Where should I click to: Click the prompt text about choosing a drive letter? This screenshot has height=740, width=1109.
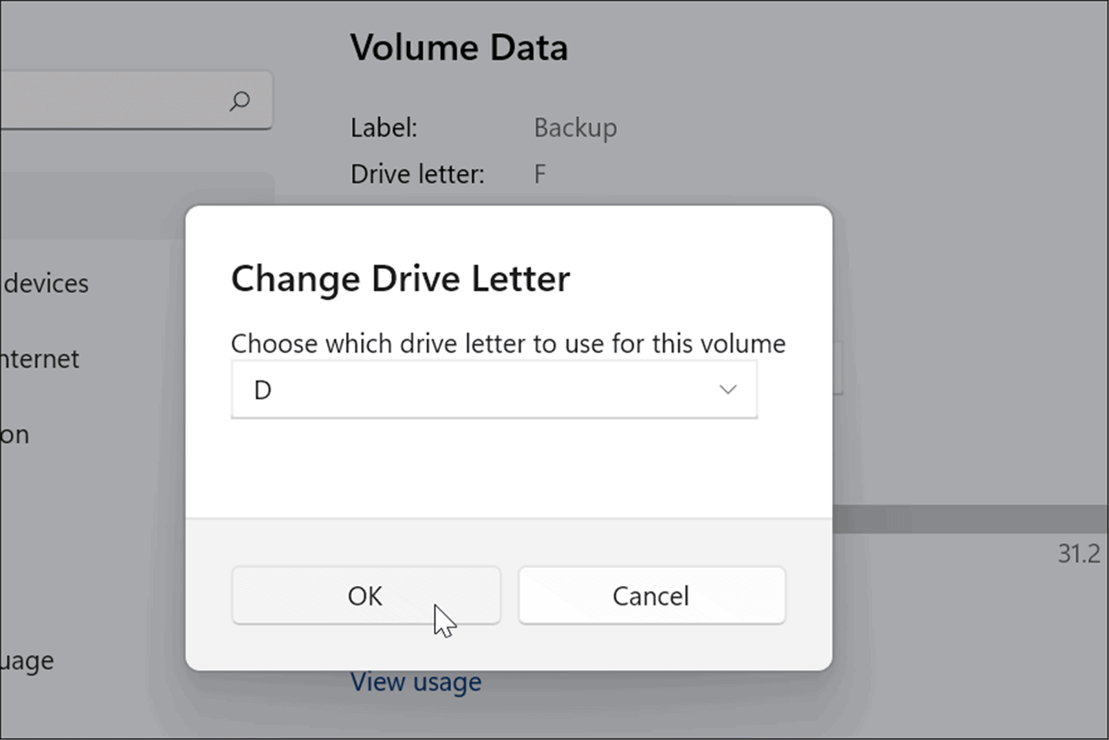507,343
